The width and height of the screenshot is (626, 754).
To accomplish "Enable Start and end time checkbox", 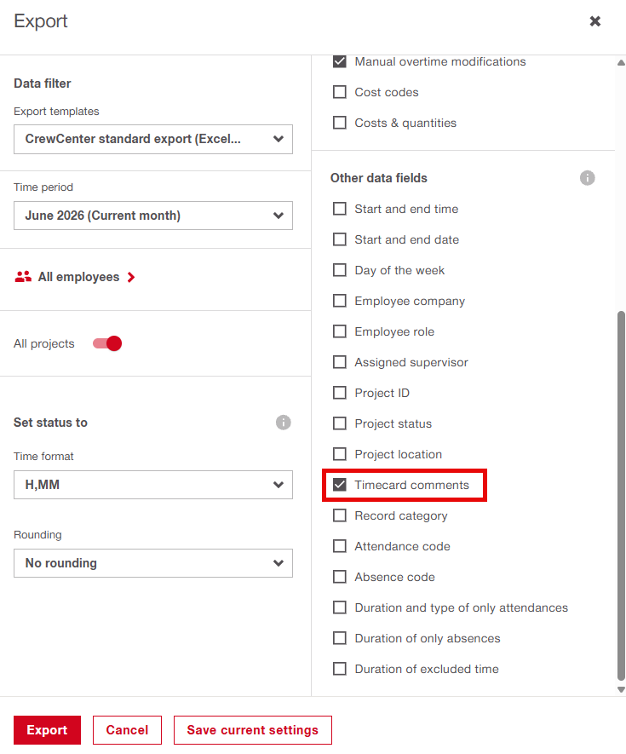I will 340,209.
